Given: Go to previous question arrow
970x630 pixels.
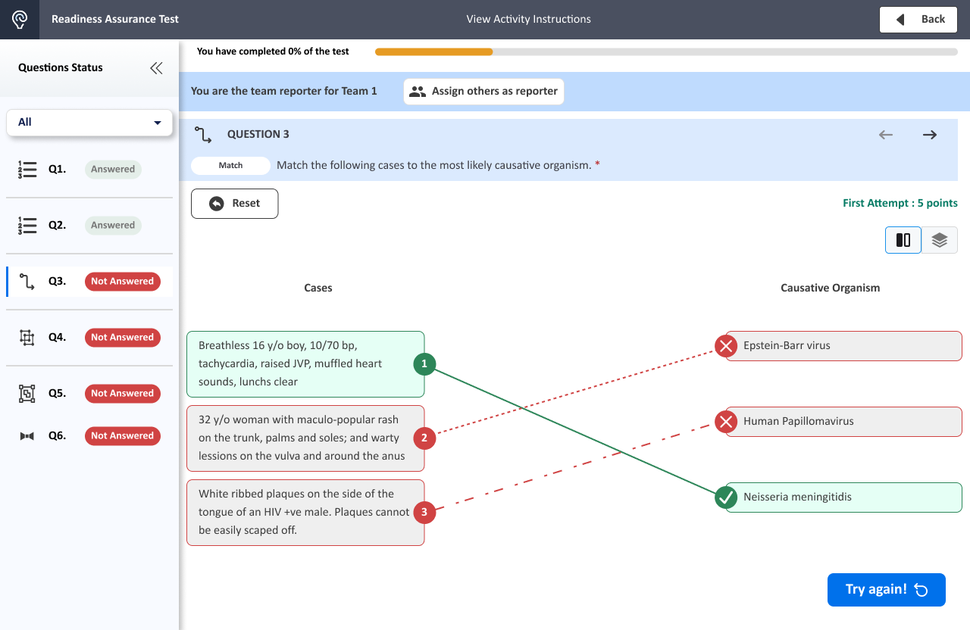Looking at the screenshot, I should click(886, 135).
